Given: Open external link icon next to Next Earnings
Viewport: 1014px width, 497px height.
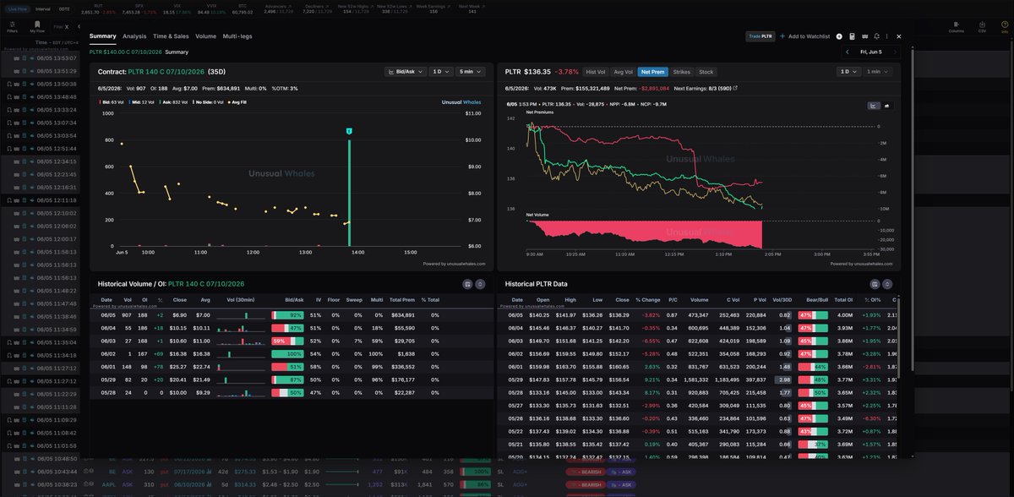Looking at the screenshot, I should pos(734,88).
